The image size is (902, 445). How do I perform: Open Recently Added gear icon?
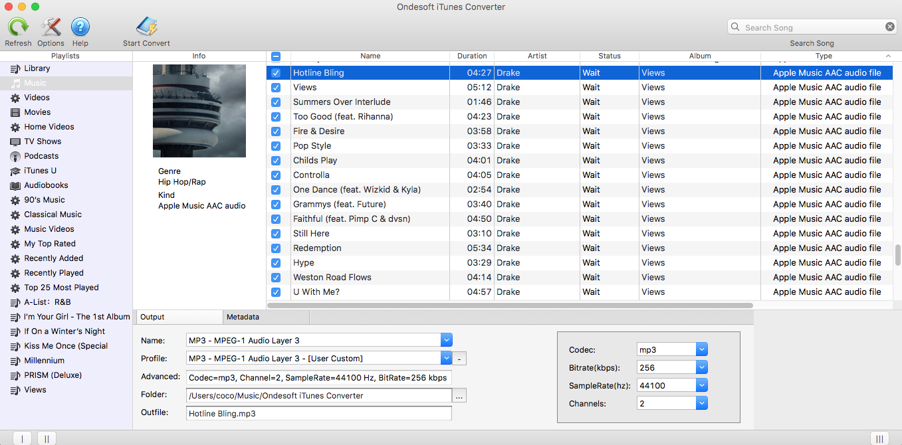click(x=15, y=258)
